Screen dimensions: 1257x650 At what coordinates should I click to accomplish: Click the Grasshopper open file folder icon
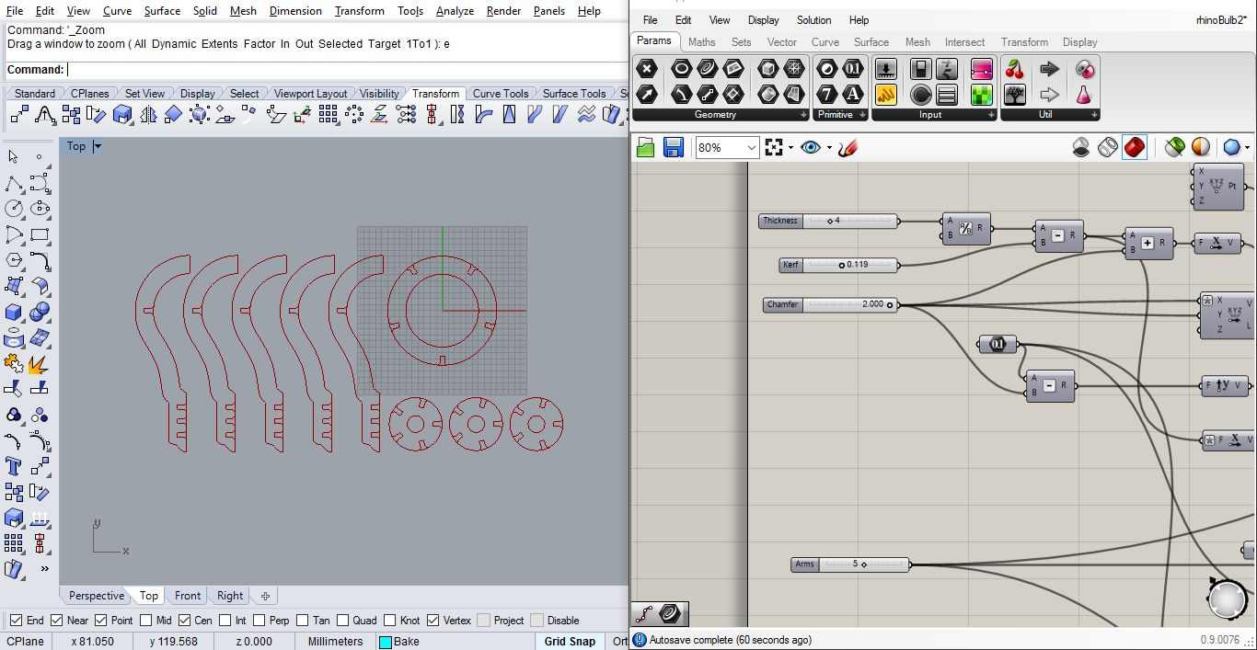point(645,147)
